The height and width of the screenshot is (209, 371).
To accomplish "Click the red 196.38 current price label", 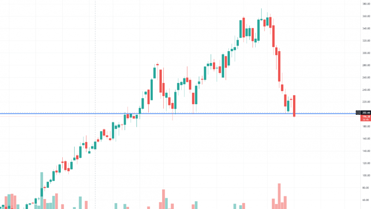I will point(365,117).
